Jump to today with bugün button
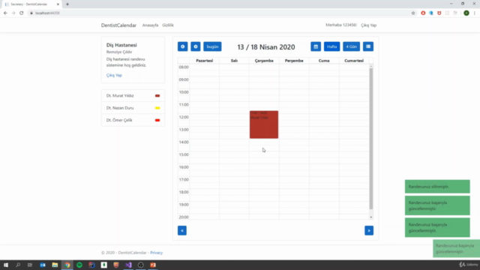The image size is (480, 270). tap(212, 46)
